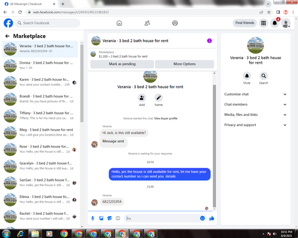This screenshot has height=238, width=298.
Task: Click Find friends button
Action: click(245, 23)
